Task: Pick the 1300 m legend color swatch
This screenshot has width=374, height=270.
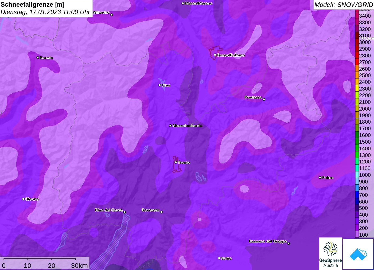Action: click(x=357, y=155)
